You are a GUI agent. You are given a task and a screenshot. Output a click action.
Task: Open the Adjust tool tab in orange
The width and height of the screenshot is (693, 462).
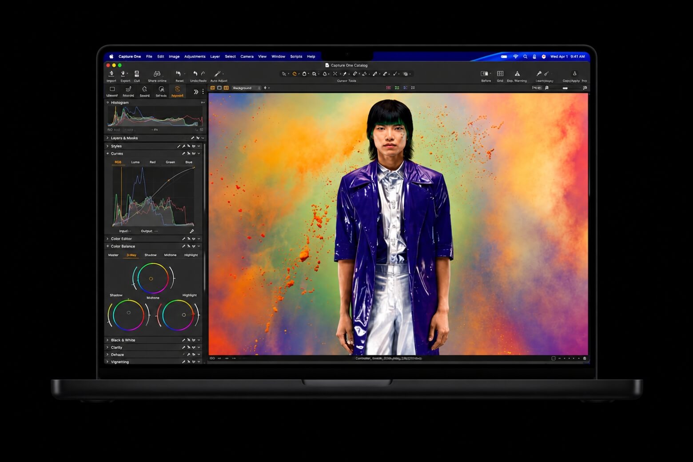[x=177, y=91]
